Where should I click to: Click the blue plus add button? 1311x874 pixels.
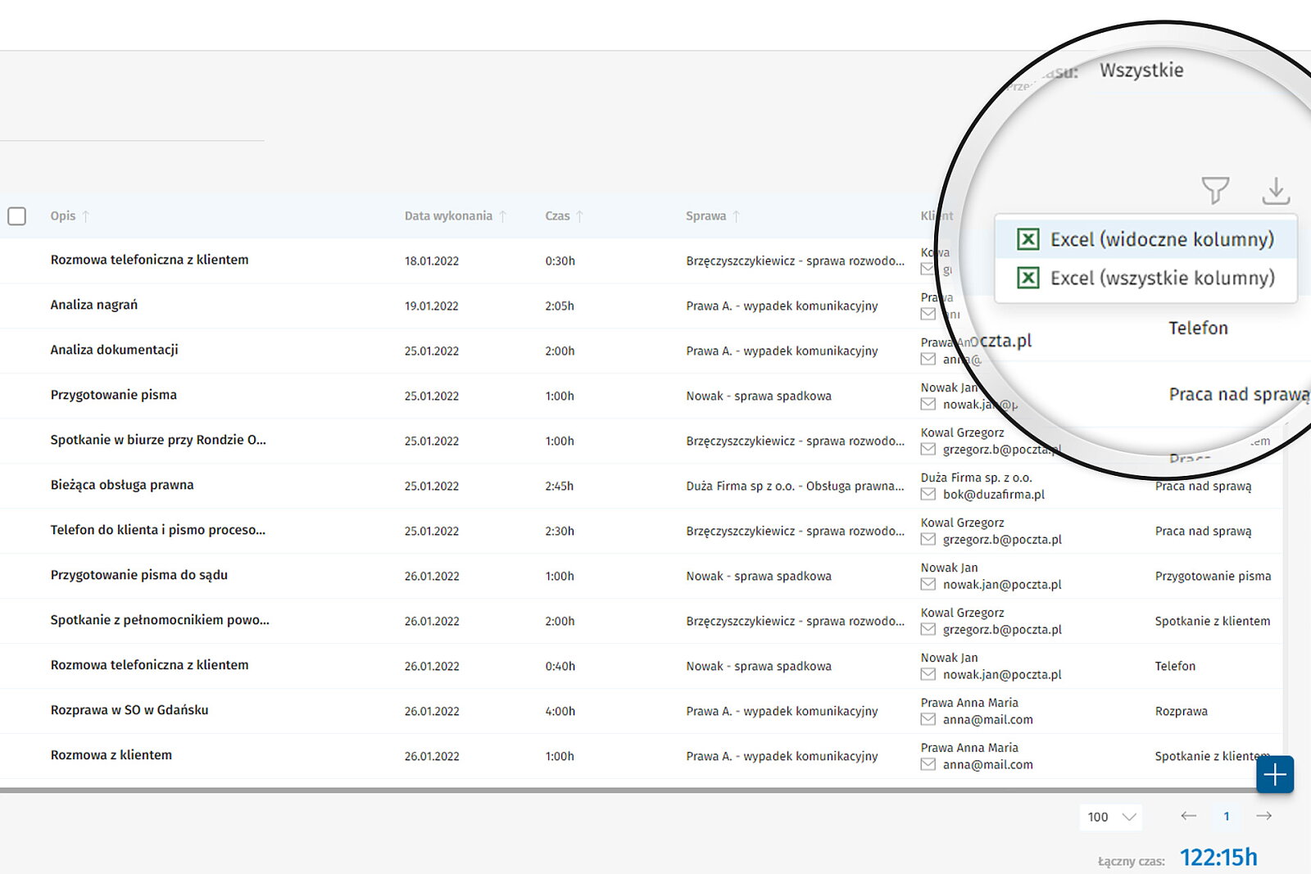click(1274, 774)
